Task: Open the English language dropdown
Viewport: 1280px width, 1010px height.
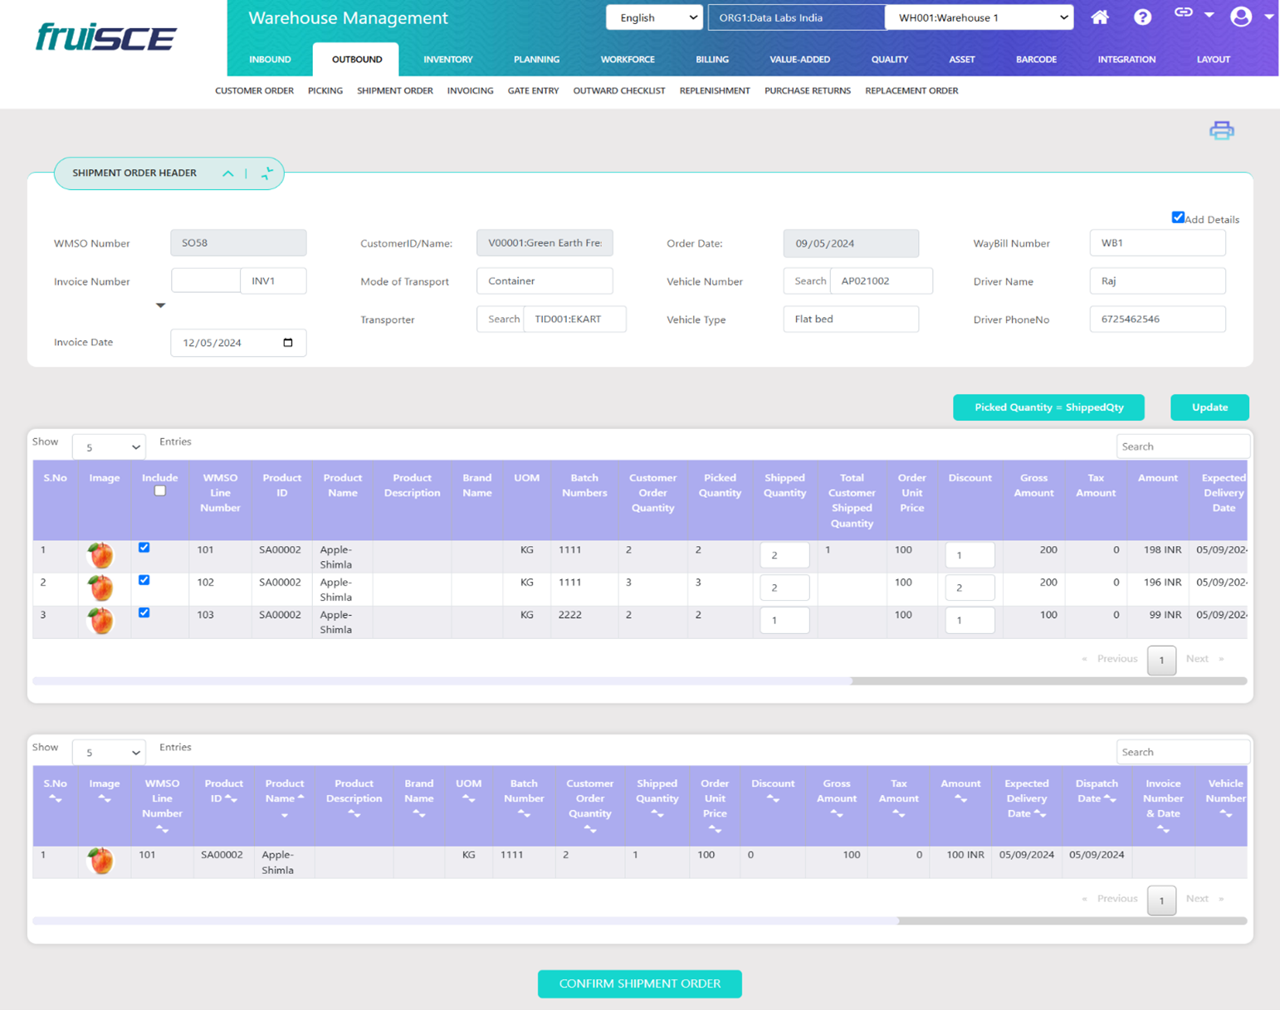Action: 654,17
